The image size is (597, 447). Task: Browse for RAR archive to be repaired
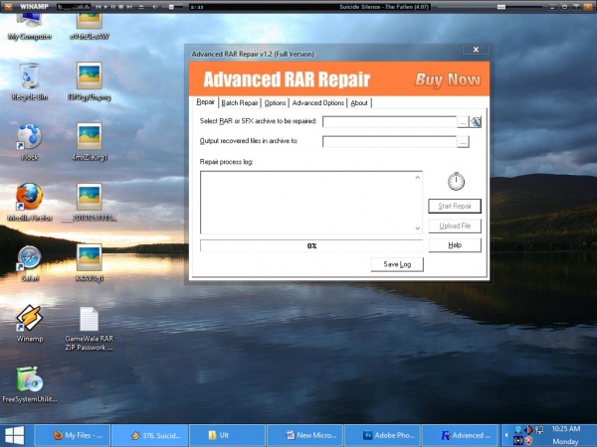coord(463,122)
